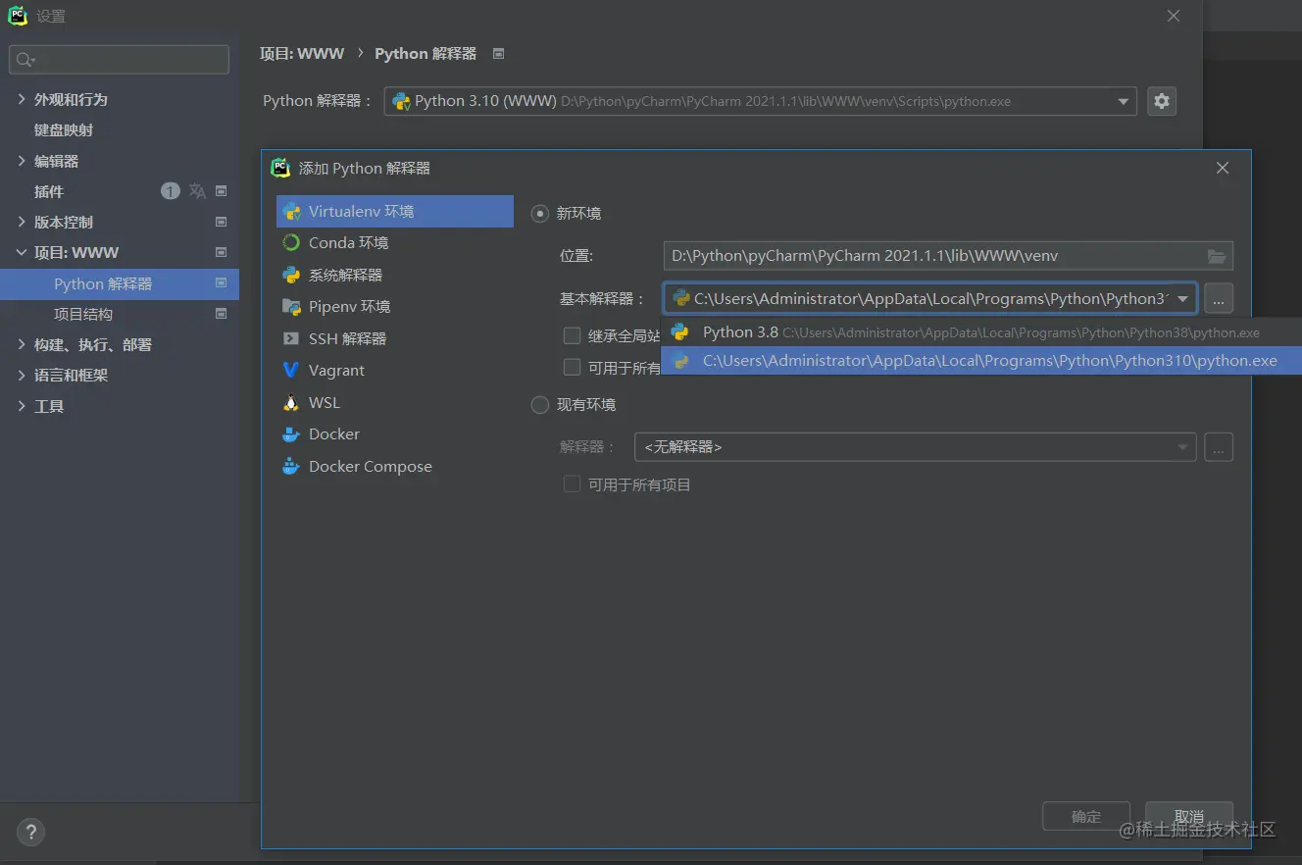The width and height of the screenshot is (1302, 865).
Task: Click the project-level icon beside 版本控制
Action: click(222, 222)
